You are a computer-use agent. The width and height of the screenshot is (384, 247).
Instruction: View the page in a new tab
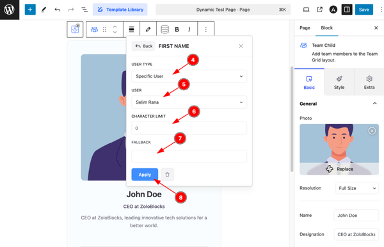point(319,10)
